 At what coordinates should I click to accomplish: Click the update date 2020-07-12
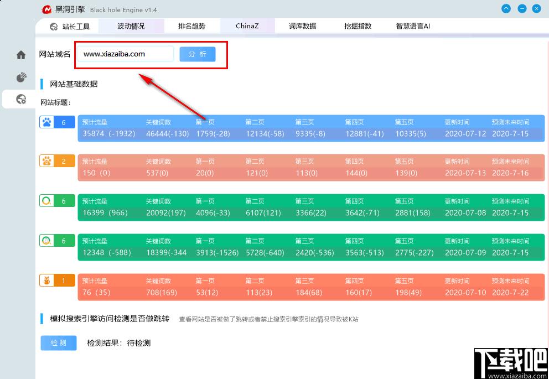(x=465, y=134)
